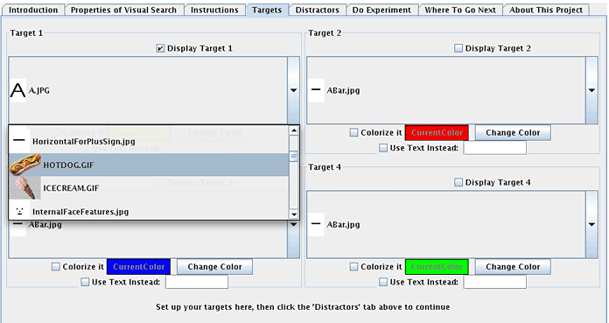
Task: Open the Where To Go Next tab
Action: [460, 11]
